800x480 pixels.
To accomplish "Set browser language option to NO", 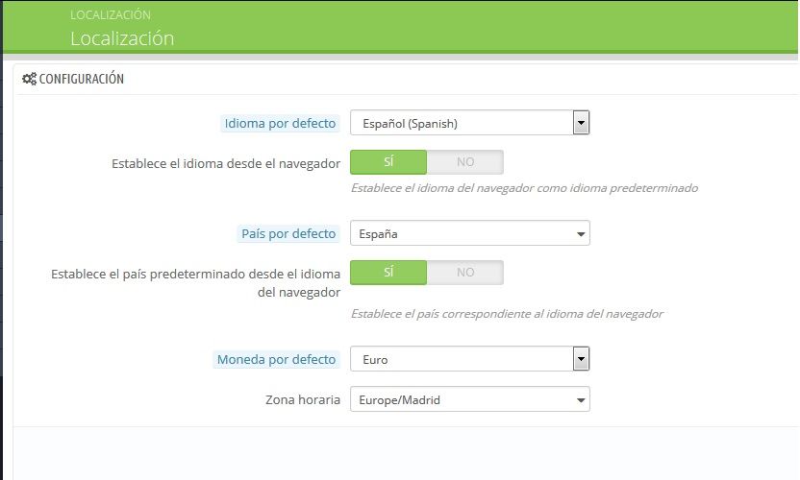I will tap(464, 162).
